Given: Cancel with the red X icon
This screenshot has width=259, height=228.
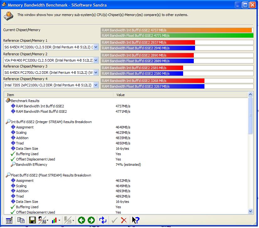Looking at the screenshot, I should point(124,220).
